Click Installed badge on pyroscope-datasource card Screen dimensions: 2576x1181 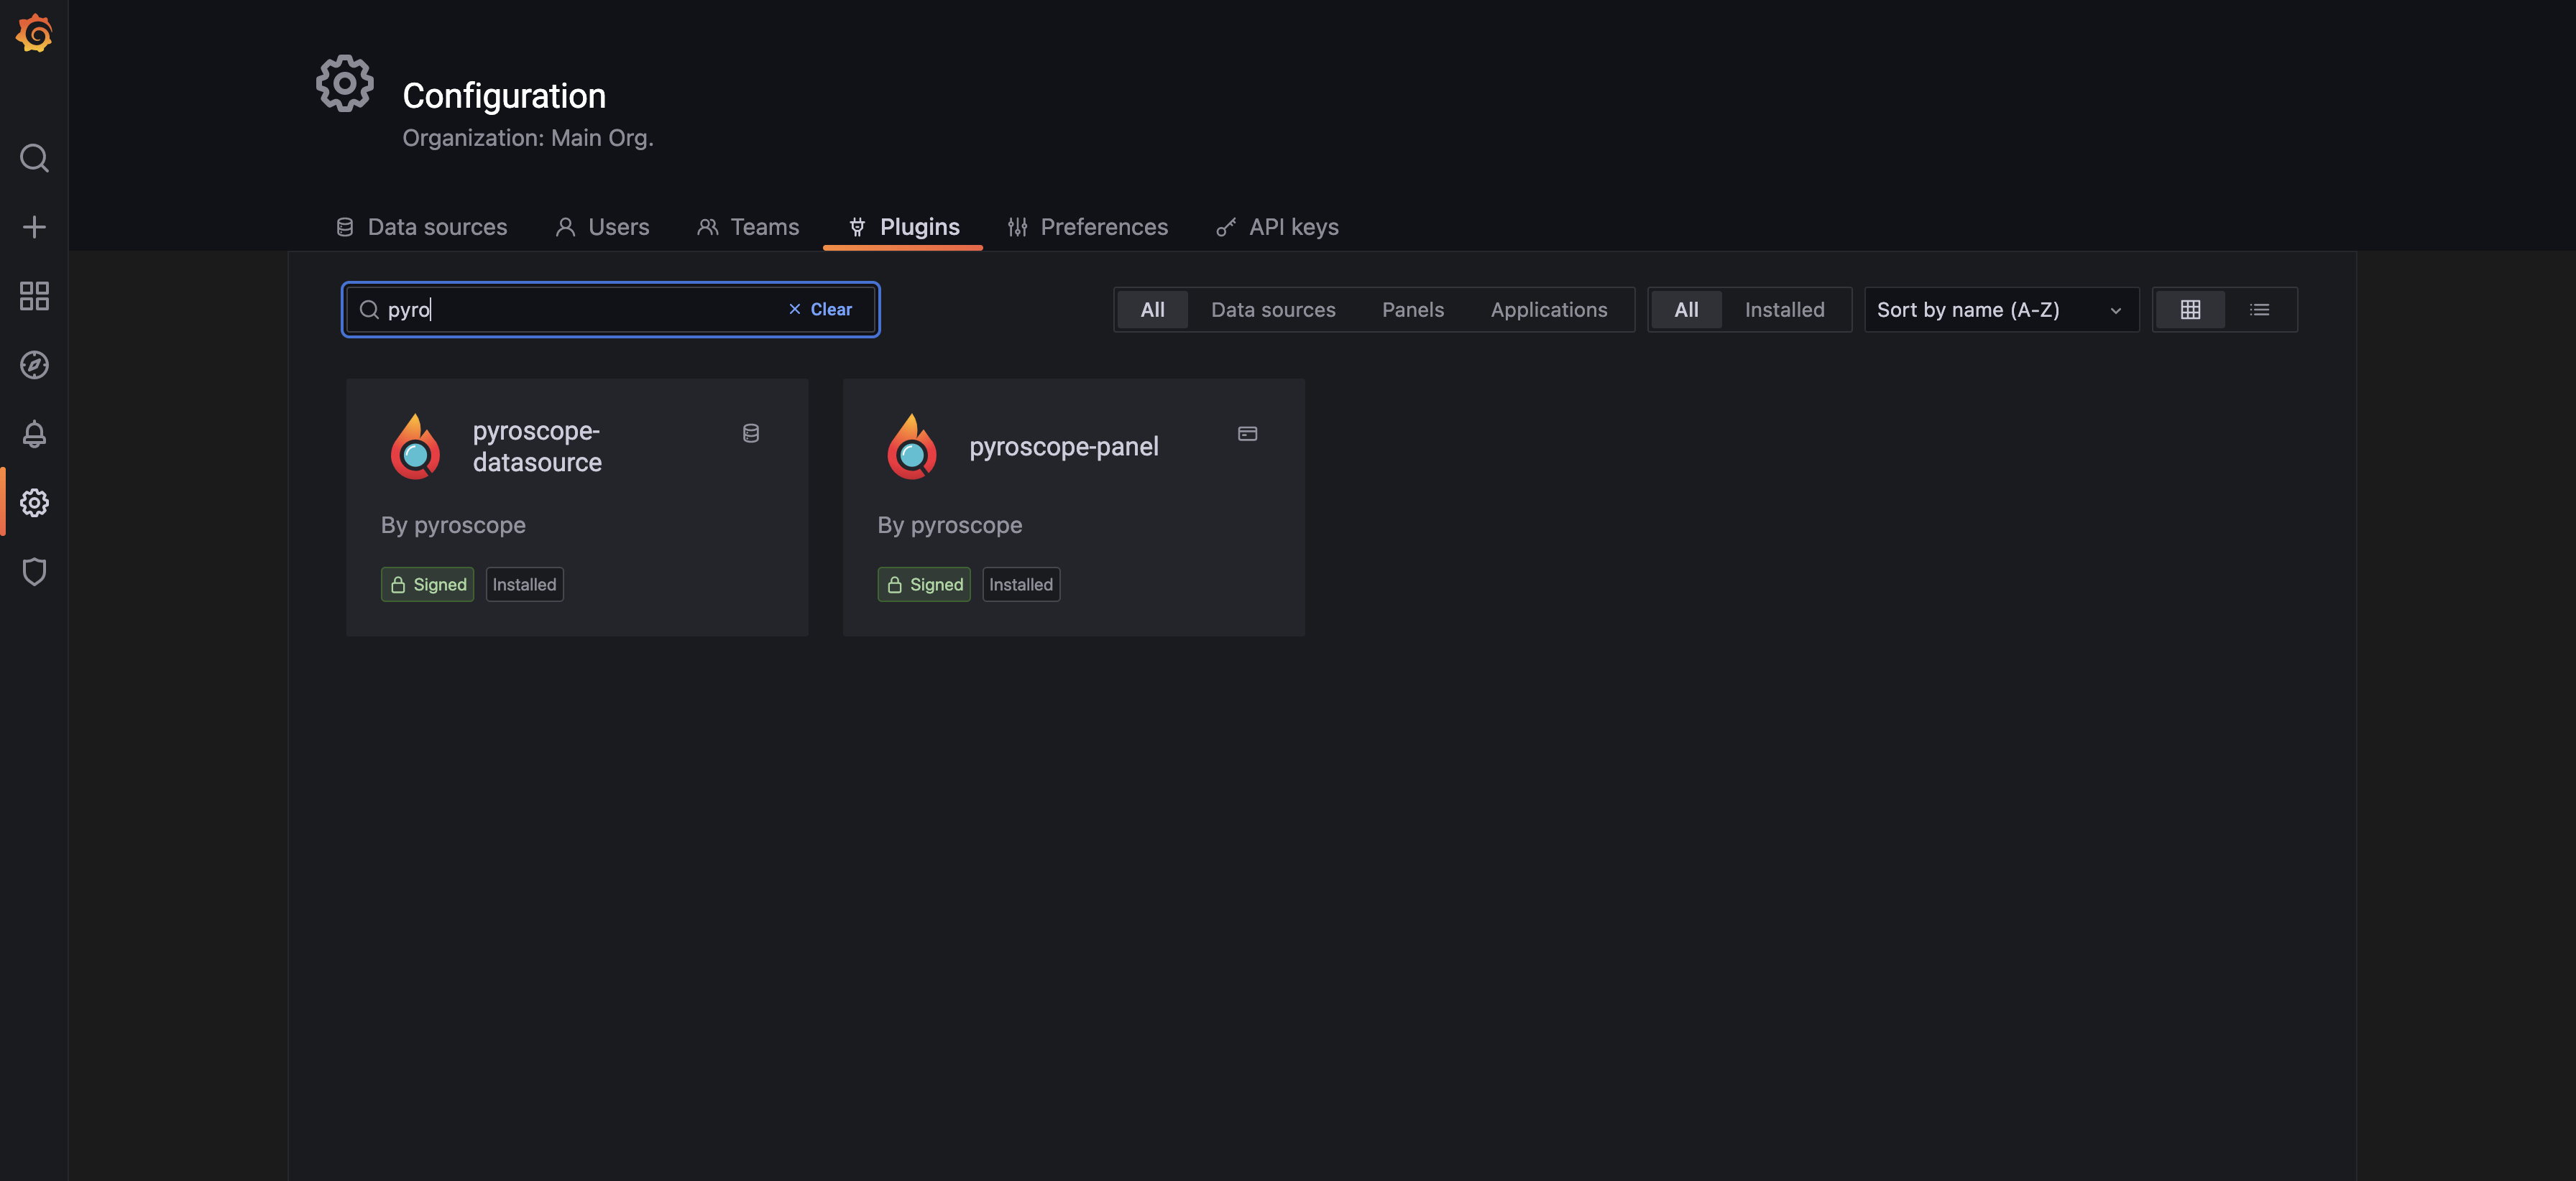[x=524, y=585]
